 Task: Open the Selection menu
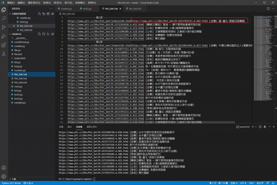(34, 3)
